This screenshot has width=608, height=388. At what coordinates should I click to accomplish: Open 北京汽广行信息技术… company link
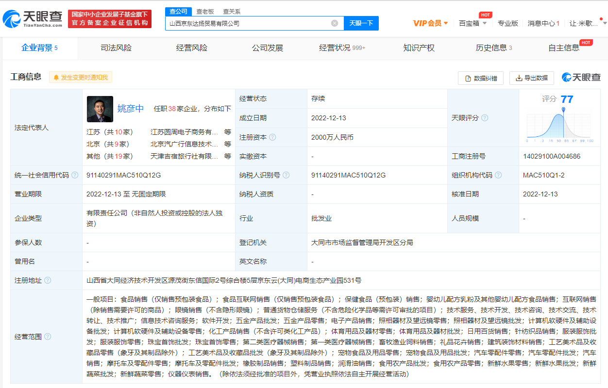click(185, 144)
